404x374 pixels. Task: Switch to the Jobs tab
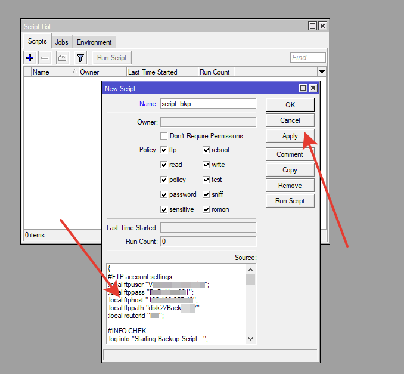click(x=61, y=42)
